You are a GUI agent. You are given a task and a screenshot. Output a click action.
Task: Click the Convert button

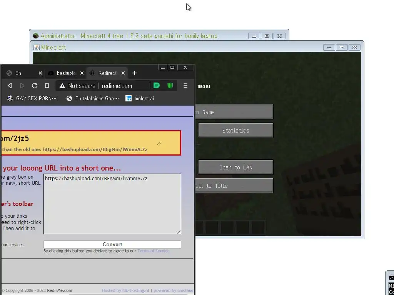point(112,244)
